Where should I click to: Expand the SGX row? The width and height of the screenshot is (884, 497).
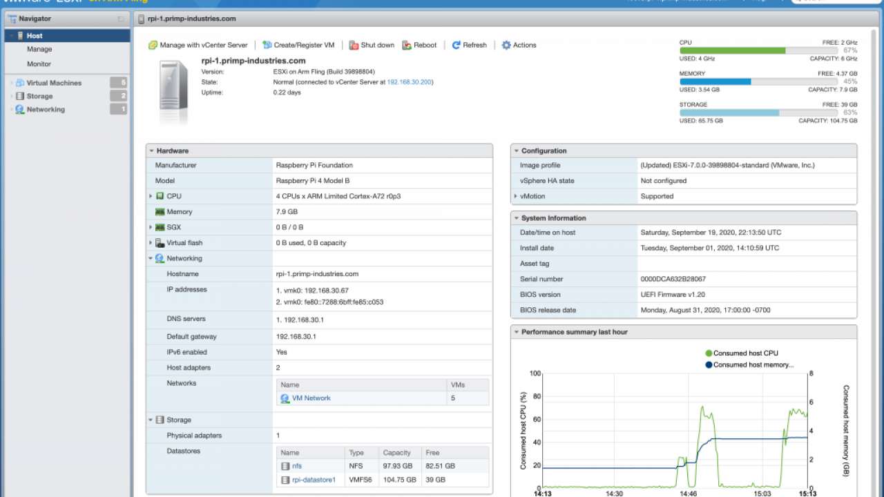pos(151,227)
